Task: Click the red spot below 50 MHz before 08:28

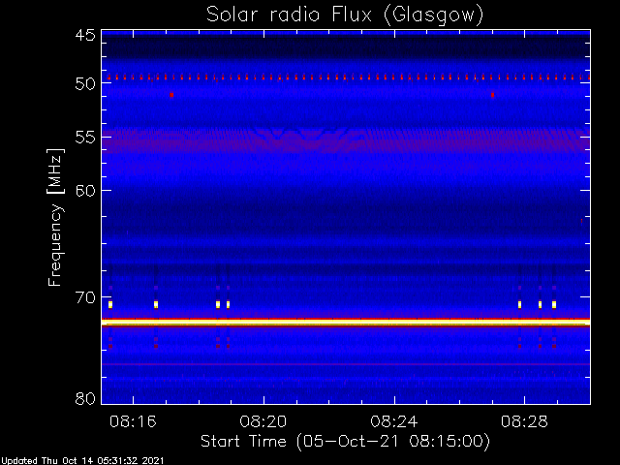Action: tap(492, 95)
